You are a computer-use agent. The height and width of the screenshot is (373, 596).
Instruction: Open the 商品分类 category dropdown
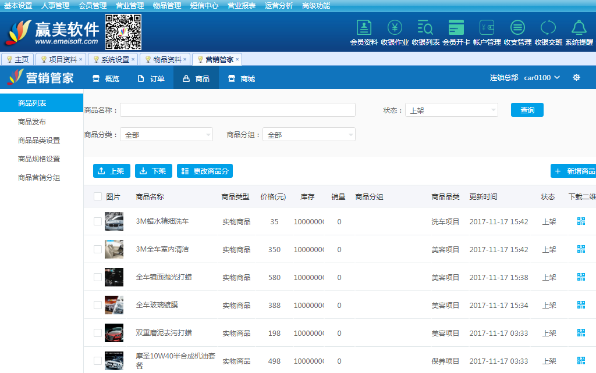pyautogui.click(x=166, y=135)
